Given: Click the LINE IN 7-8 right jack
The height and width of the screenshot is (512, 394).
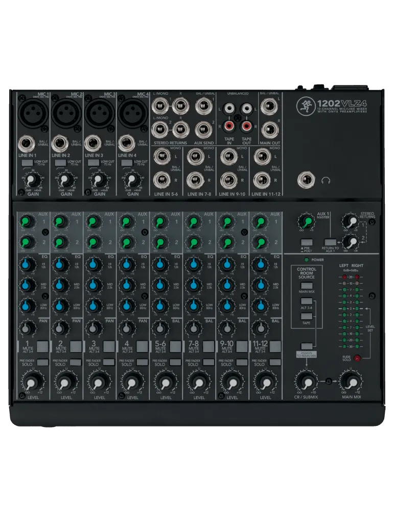Looking at the screenshot, I should point(196,180).
